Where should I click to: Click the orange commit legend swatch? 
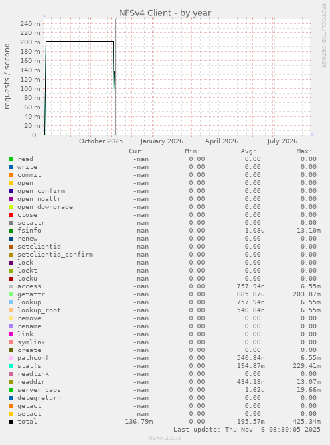(x=11, y=175)
